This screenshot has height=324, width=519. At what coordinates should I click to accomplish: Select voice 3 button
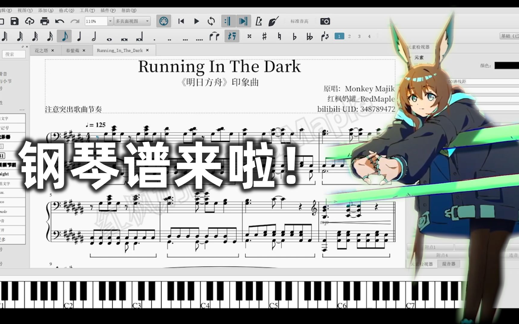[359, 36]
